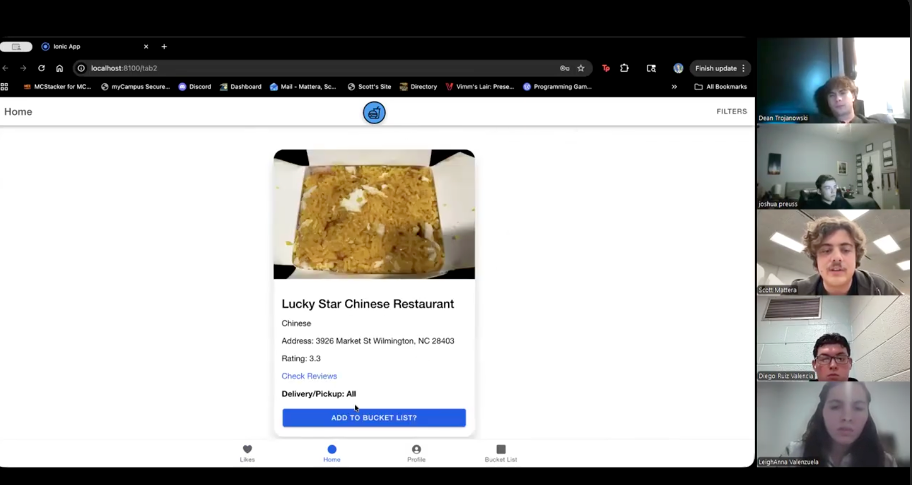Close the Ionic App tab
The width and height of the screenshot is (912, 485).
coord(146,47)
